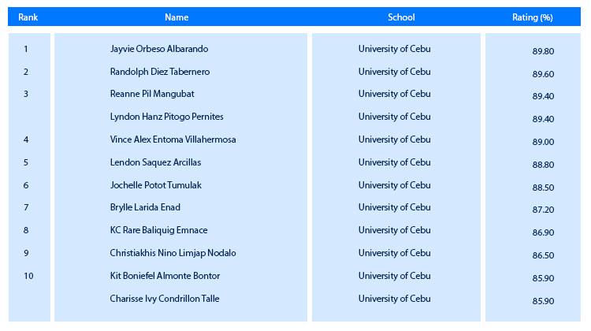591x331 pixels.
Task: Select Vince Alex Entoma Villahermosa
Action: point(173,139)
